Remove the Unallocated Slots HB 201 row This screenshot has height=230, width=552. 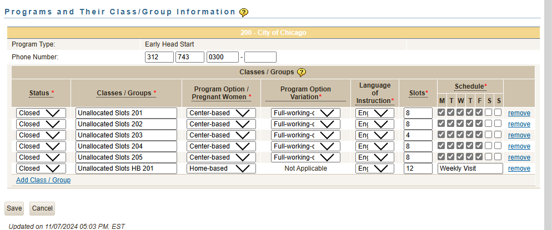point(519,168)
